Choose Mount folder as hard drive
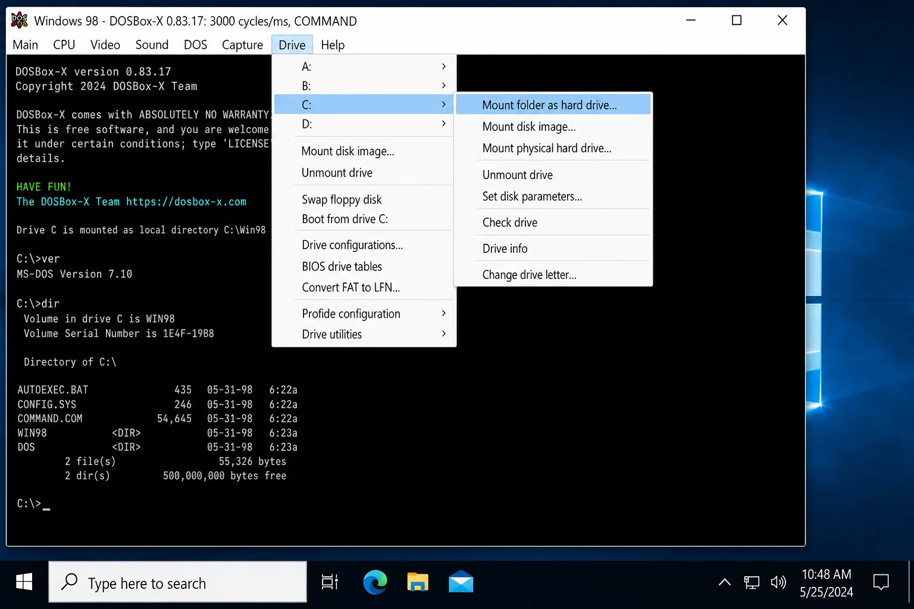 553,105
